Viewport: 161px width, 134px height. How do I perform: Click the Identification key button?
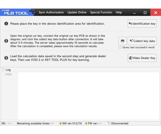click(x=142, y=24)
